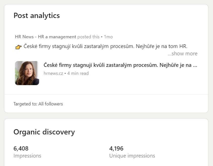The height and width of the screenshot is (166, 213).
Task: Click the pointing hand emoji in the post
Action: pos(18,47)
